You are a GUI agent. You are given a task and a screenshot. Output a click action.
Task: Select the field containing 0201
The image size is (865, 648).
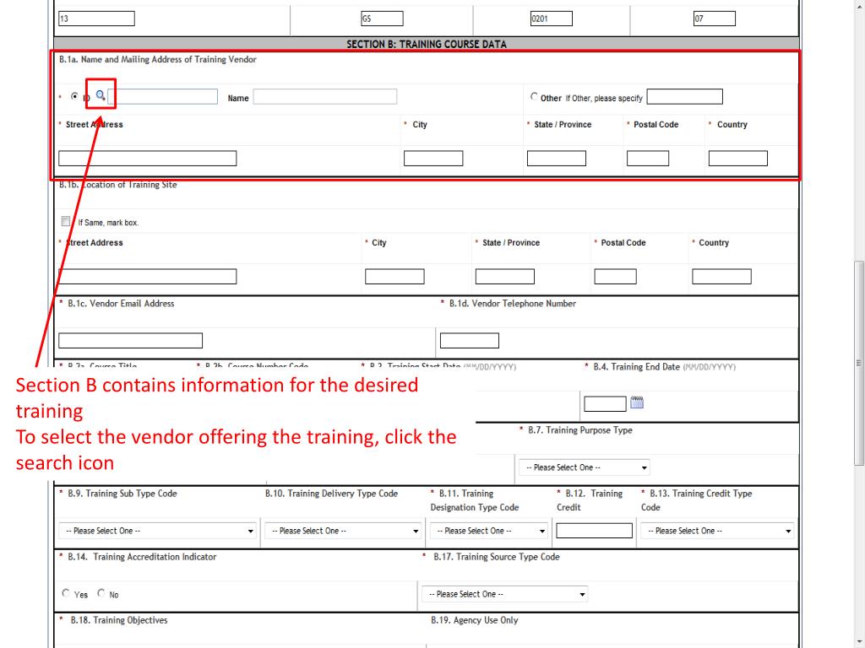click(551, 19)
